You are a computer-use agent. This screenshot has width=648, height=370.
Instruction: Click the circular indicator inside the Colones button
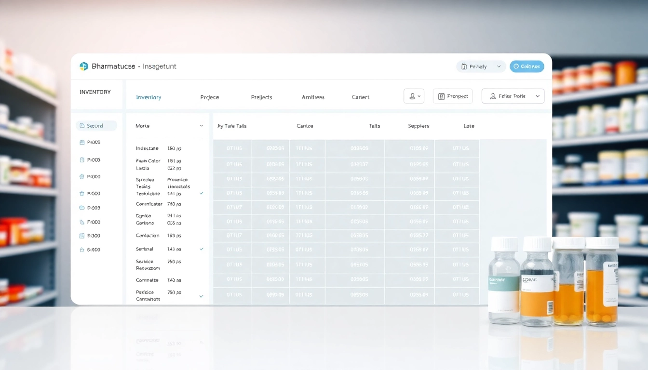516,66
